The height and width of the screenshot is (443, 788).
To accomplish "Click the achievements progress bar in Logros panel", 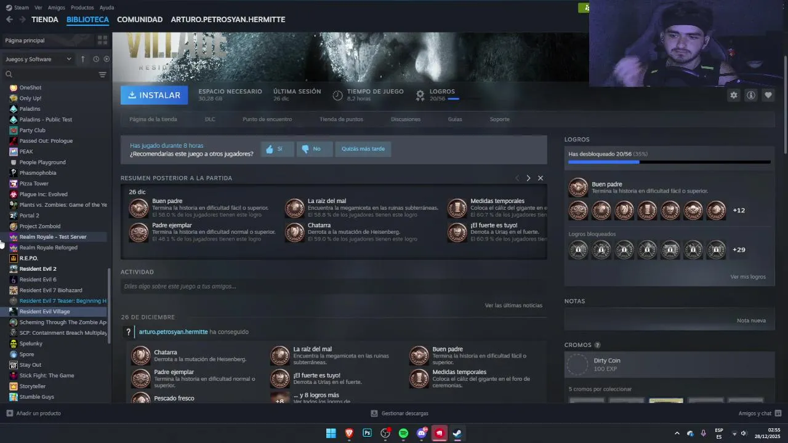I will (x=669, y=162).
